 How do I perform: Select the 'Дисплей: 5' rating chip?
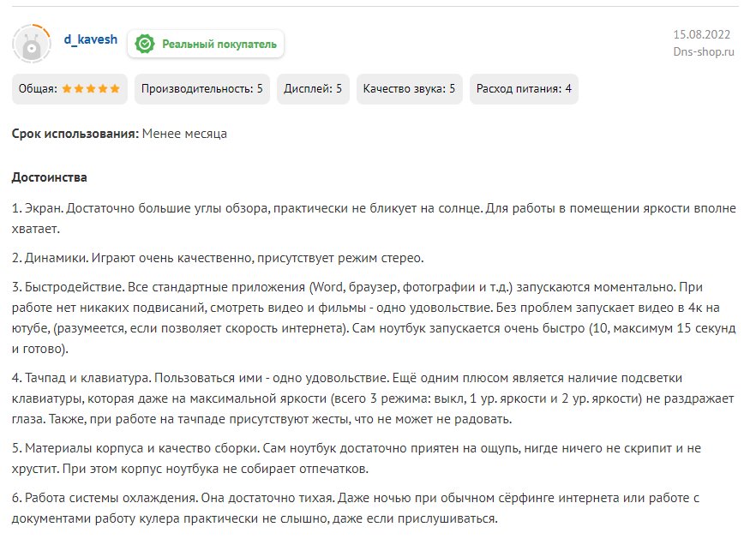coord(313,88)
